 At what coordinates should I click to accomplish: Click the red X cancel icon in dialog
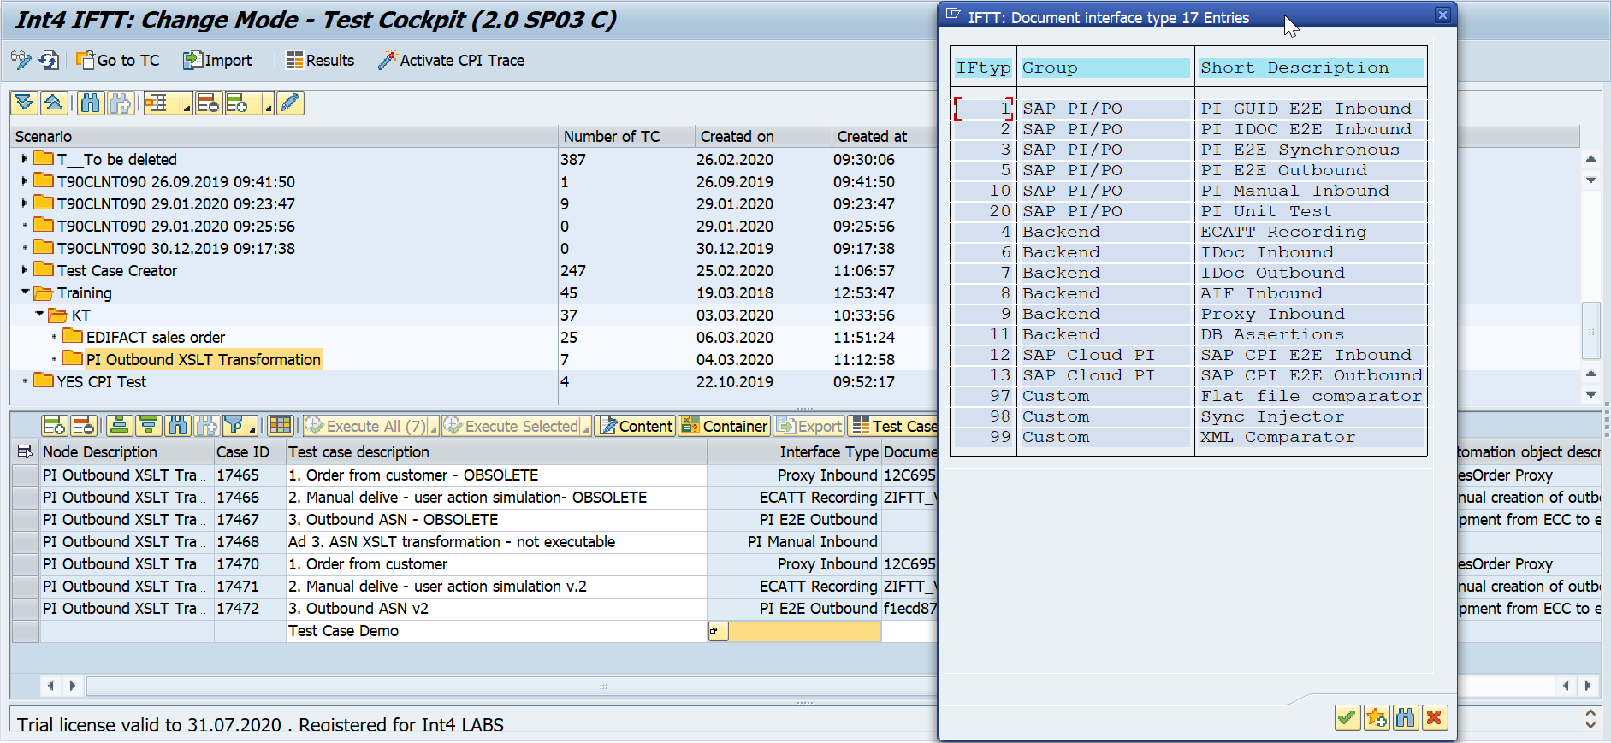click(x=1434, y=717)
